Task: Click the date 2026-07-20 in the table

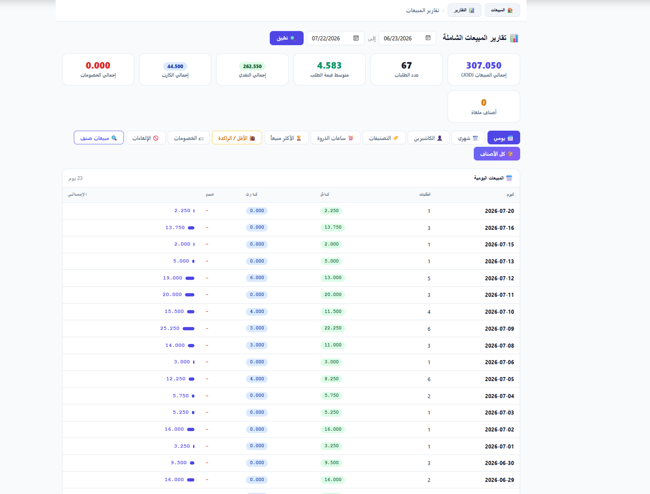Action: 499,211
